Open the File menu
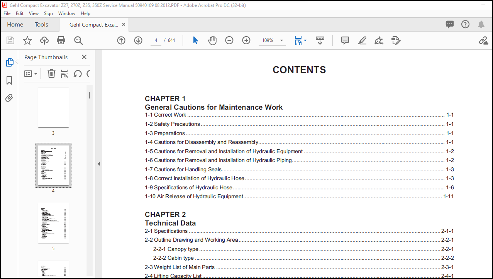The height and width of the screenshot is (279, 493). [x=7, y=13]
